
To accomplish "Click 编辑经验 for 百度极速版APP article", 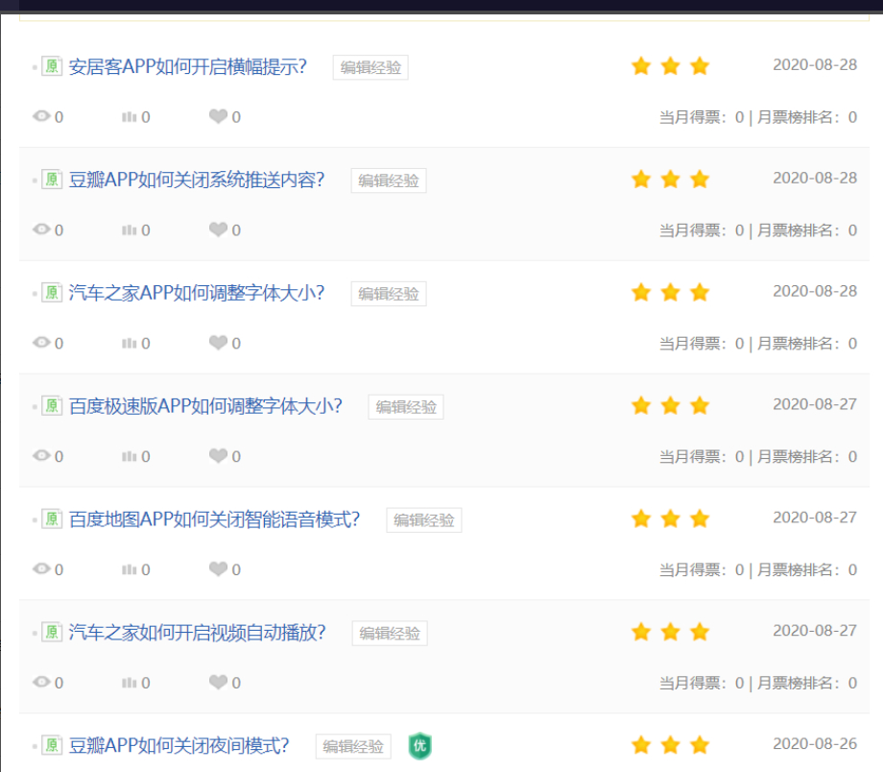I will coord(406,407).
